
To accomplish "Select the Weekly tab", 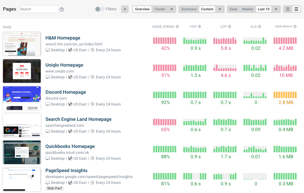I will (x=248, y=9).
